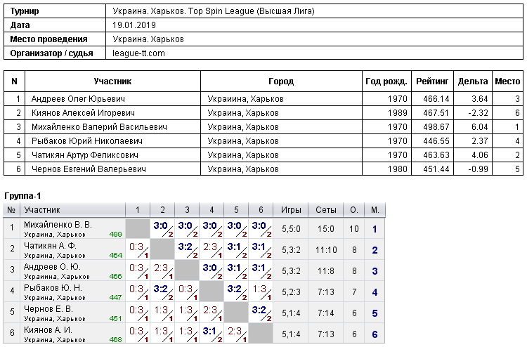
Task: Click games result 5,5:0 for Михайленко
Action: [x=291, y=229]
